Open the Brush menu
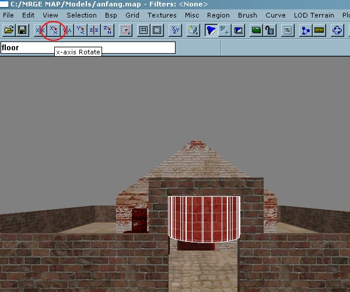 [247, 15]
